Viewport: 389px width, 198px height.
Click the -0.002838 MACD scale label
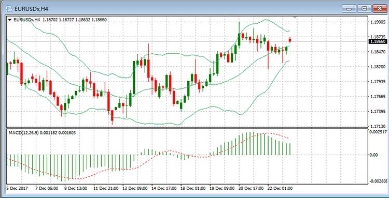379,181
